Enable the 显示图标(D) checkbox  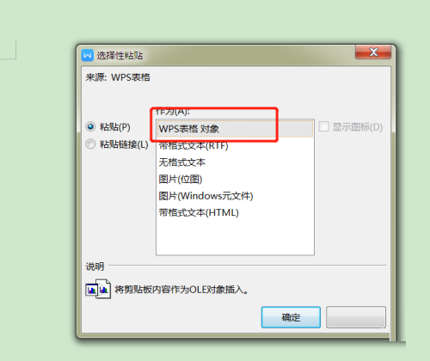(324, 126)
